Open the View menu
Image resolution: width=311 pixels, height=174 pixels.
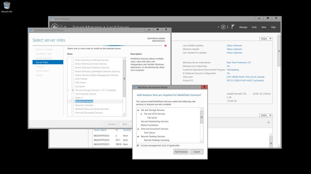pyautogui.click(x=264, y=27)
